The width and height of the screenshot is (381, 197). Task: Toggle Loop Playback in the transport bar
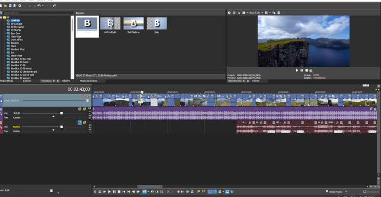(x=100, y=192)
